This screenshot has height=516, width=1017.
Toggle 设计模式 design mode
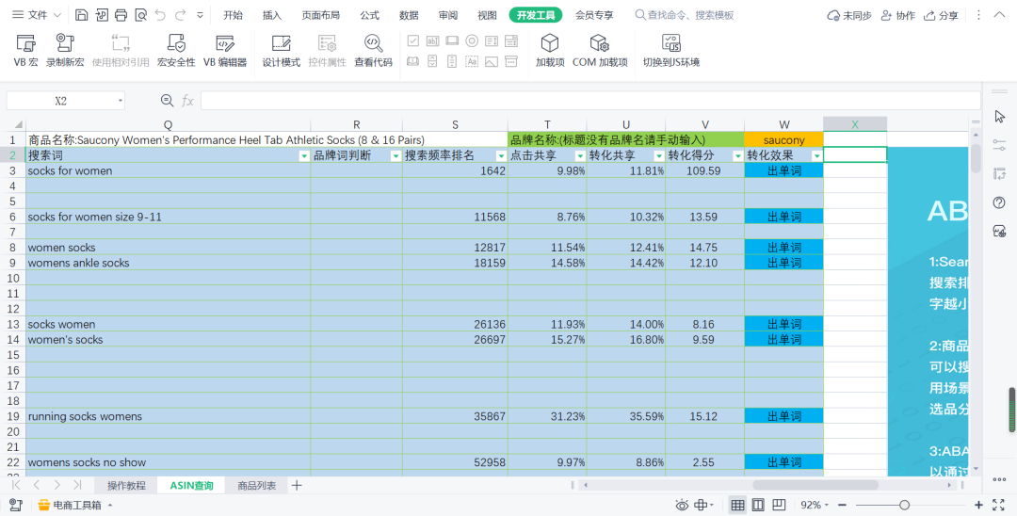tap(281, 51)
